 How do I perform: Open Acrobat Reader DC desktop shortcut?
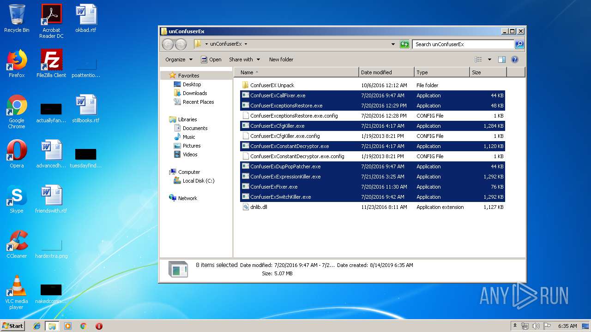point(51,21)
